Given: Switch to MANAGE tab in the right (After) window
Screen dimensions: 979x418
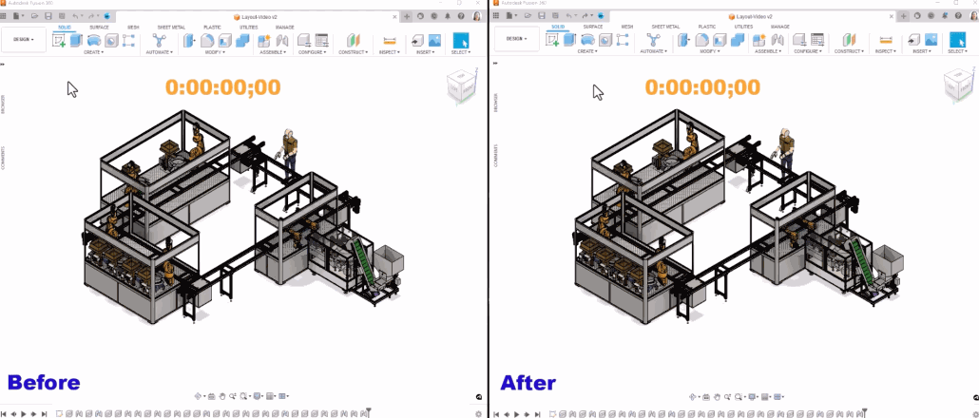Looking at the screenshot, I should click(x=779, y=28).
